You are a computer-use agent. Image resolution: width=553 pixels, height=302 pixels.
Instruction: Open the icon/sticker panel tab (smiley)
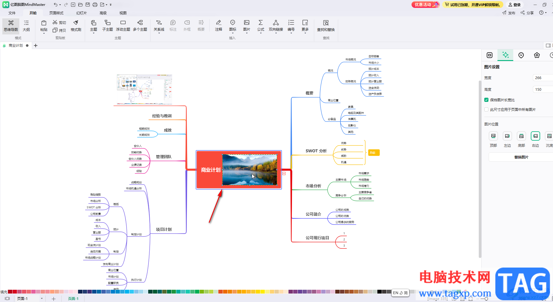(x=521, y=55)
